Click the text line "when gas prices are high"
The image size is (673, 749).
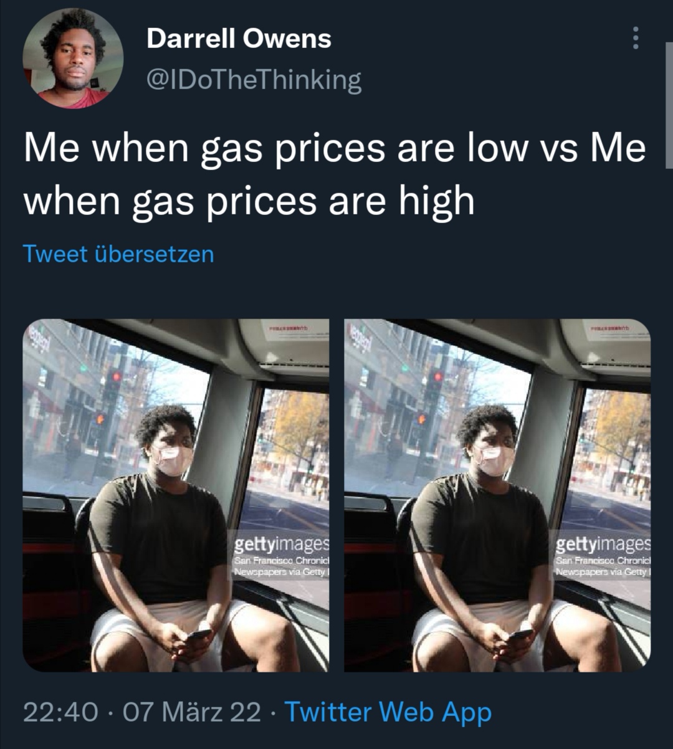[249, 201]
